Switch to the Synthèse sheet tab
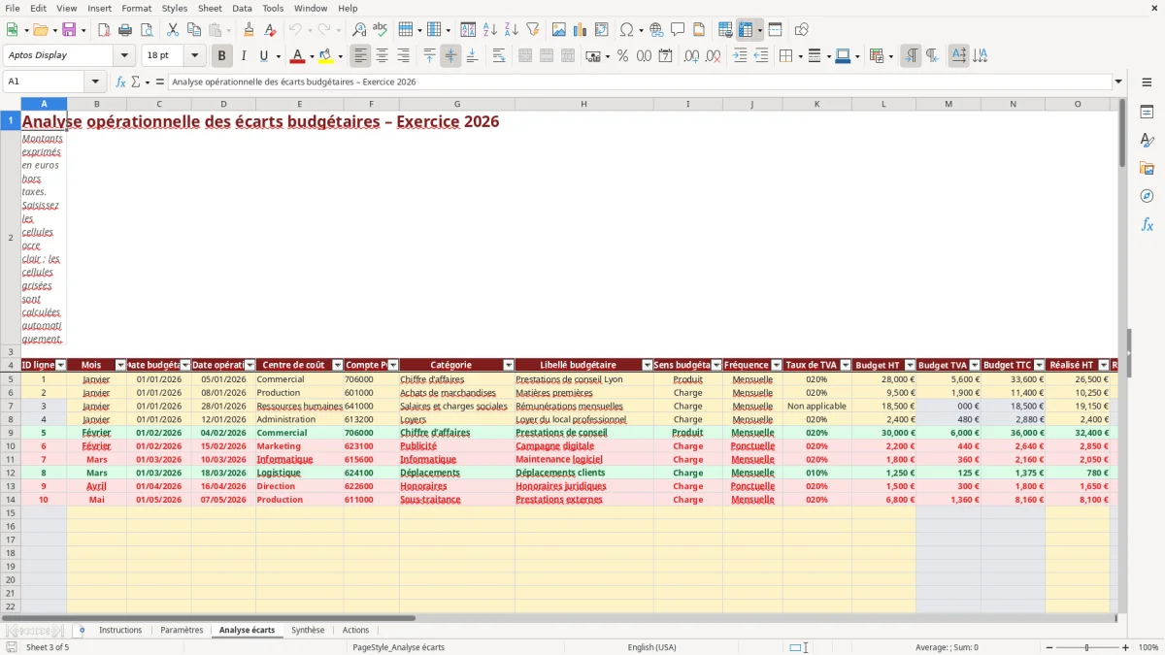 coord(308,631)
